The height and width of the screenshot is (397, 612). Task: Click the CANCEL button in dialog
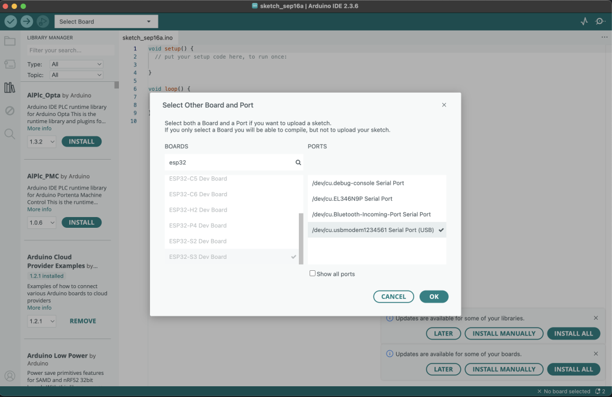(x=393, y=297)
